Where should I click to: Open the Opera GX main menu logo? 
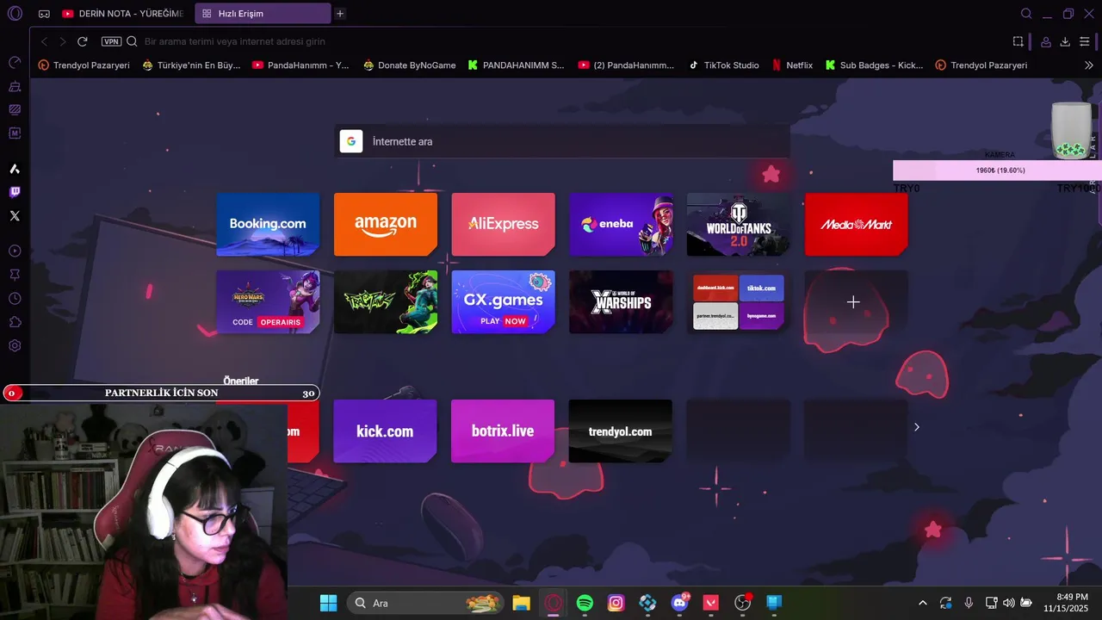tap(15, 14)
